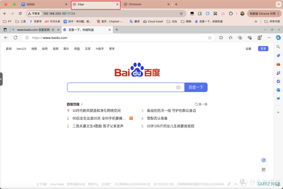Open hot search 雪梨否认吸毒
Image resolution: width=283 pixels, height=189 pixels.
click(157, 118)
